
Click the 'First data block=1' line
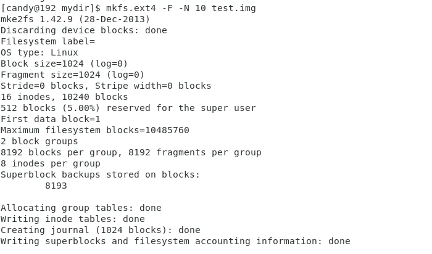[x=50, y=119]
